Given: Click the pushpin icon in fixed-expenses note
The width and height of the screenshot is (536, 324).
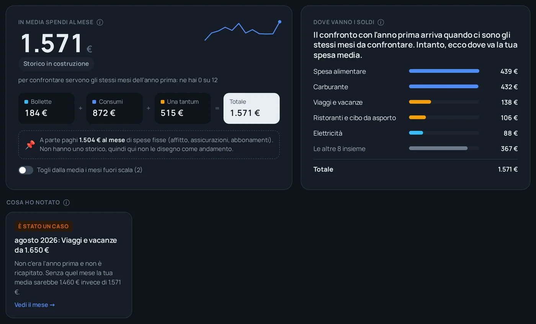Looking at the screenshot, I should [30, 145].
